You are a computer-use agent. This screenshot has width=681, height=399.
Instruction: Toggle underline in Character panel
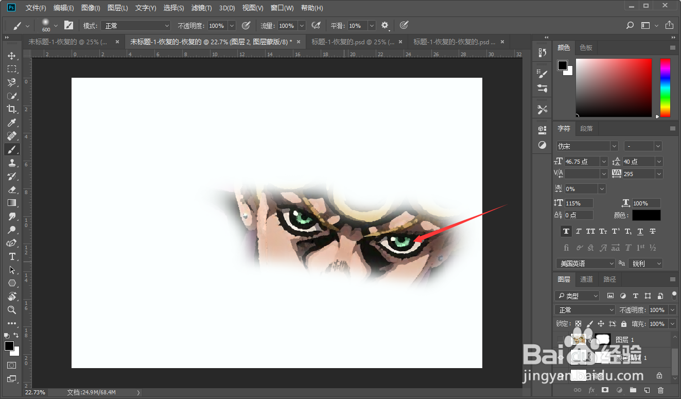(x=640, y=232)
